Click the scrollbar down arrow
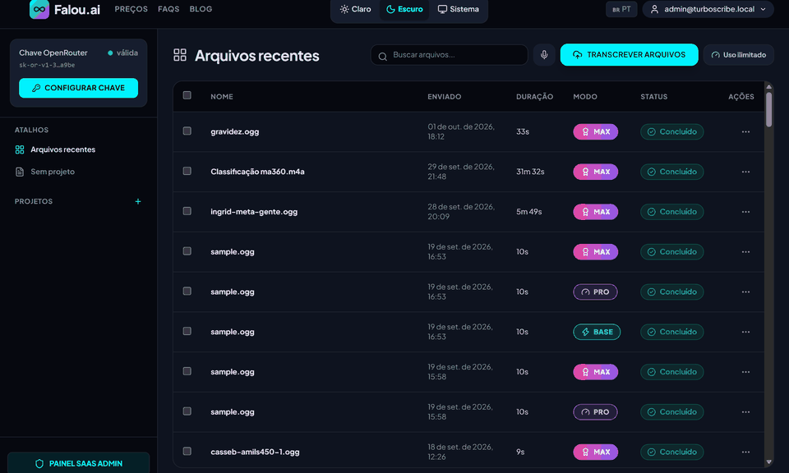Viewport: 789px width, 473px height. [768, 462]
